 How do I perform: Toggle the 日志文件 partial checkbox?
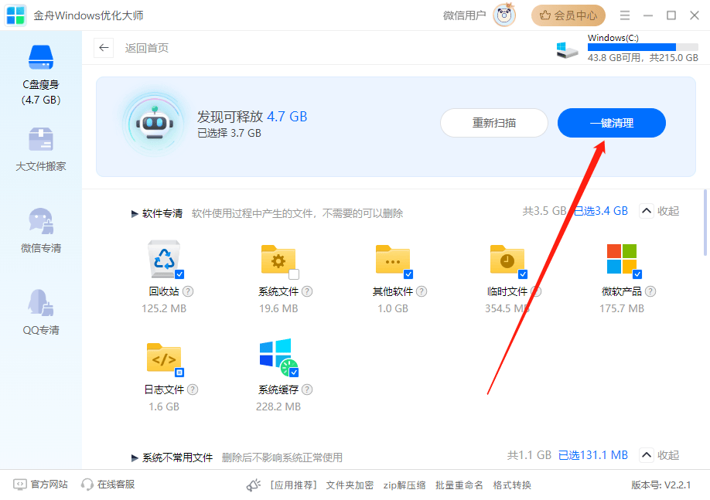(x=179, y=372)
